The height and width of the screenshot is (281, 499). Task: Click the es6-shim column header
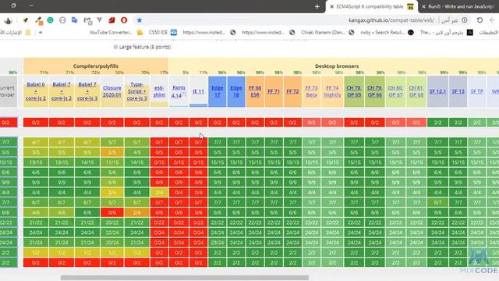(159, 91)
